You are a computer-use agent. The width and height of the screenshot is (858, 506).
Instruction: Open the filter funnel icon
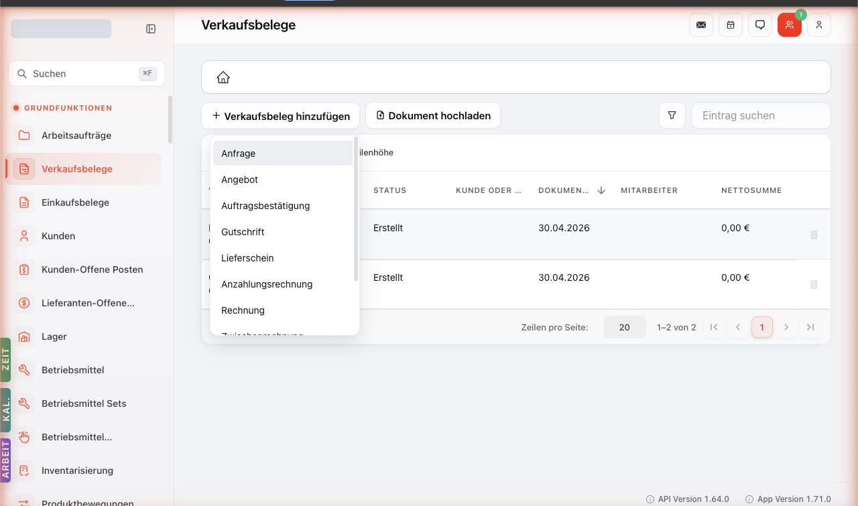pos(672,115)
